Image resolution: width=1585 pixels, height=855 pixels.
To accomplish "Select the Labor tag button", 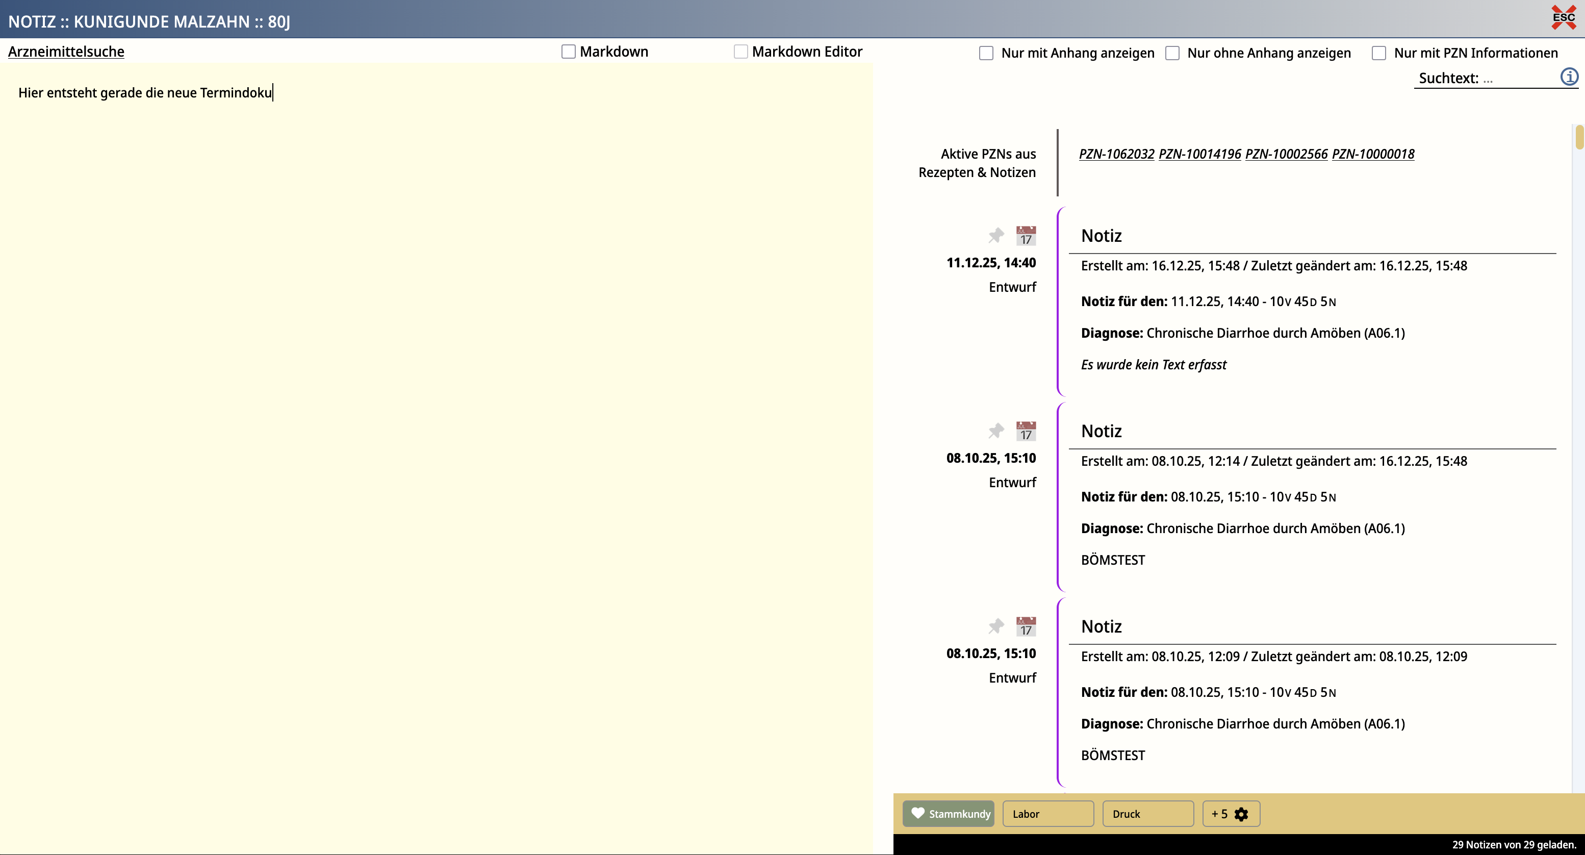I will [x=1047, y=814].
